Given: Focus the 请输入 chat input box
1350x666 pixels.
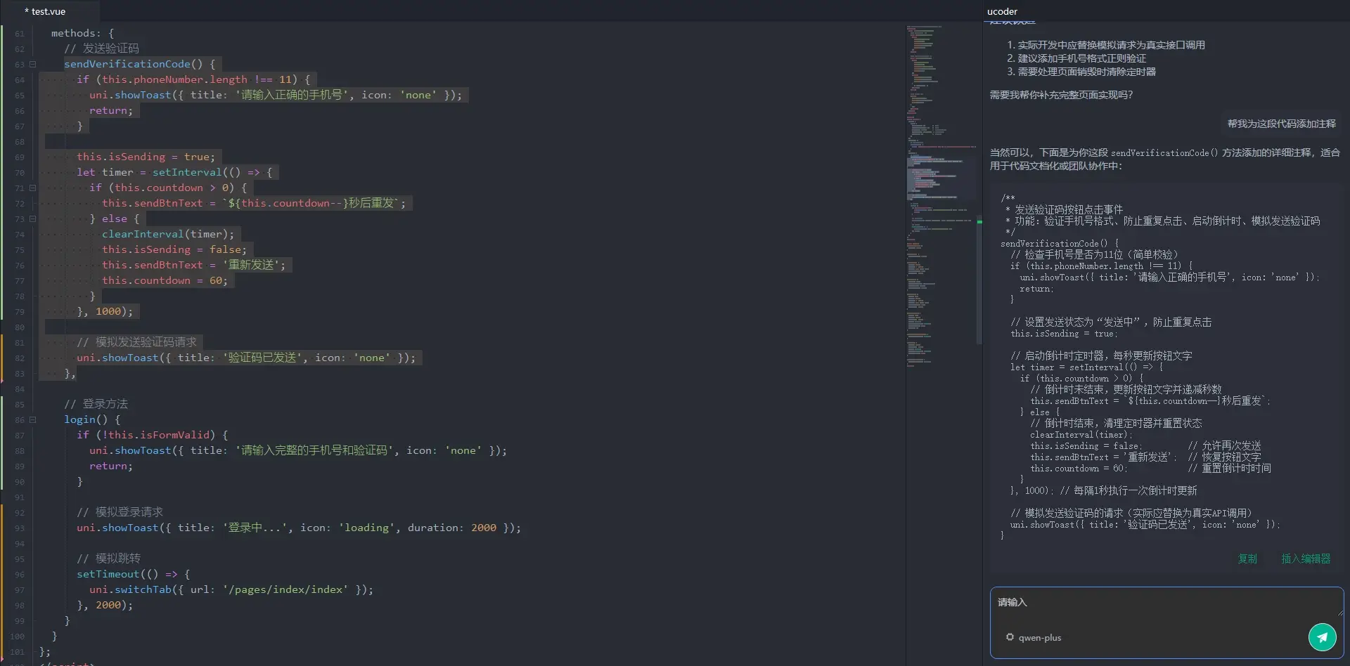Looking at the screenshot, I should pyautogui.click(x=1160, y=604).
